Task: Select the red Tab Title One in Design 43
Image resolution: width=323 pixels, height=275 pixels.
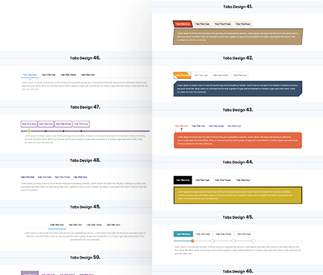Action: tap(182, 126)
